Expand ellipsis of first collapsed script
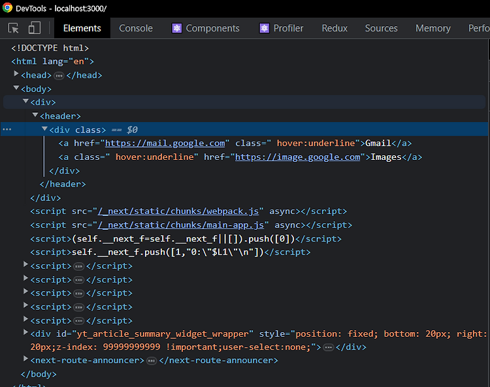This screenshot has height=387, width=490. [78, 266]
